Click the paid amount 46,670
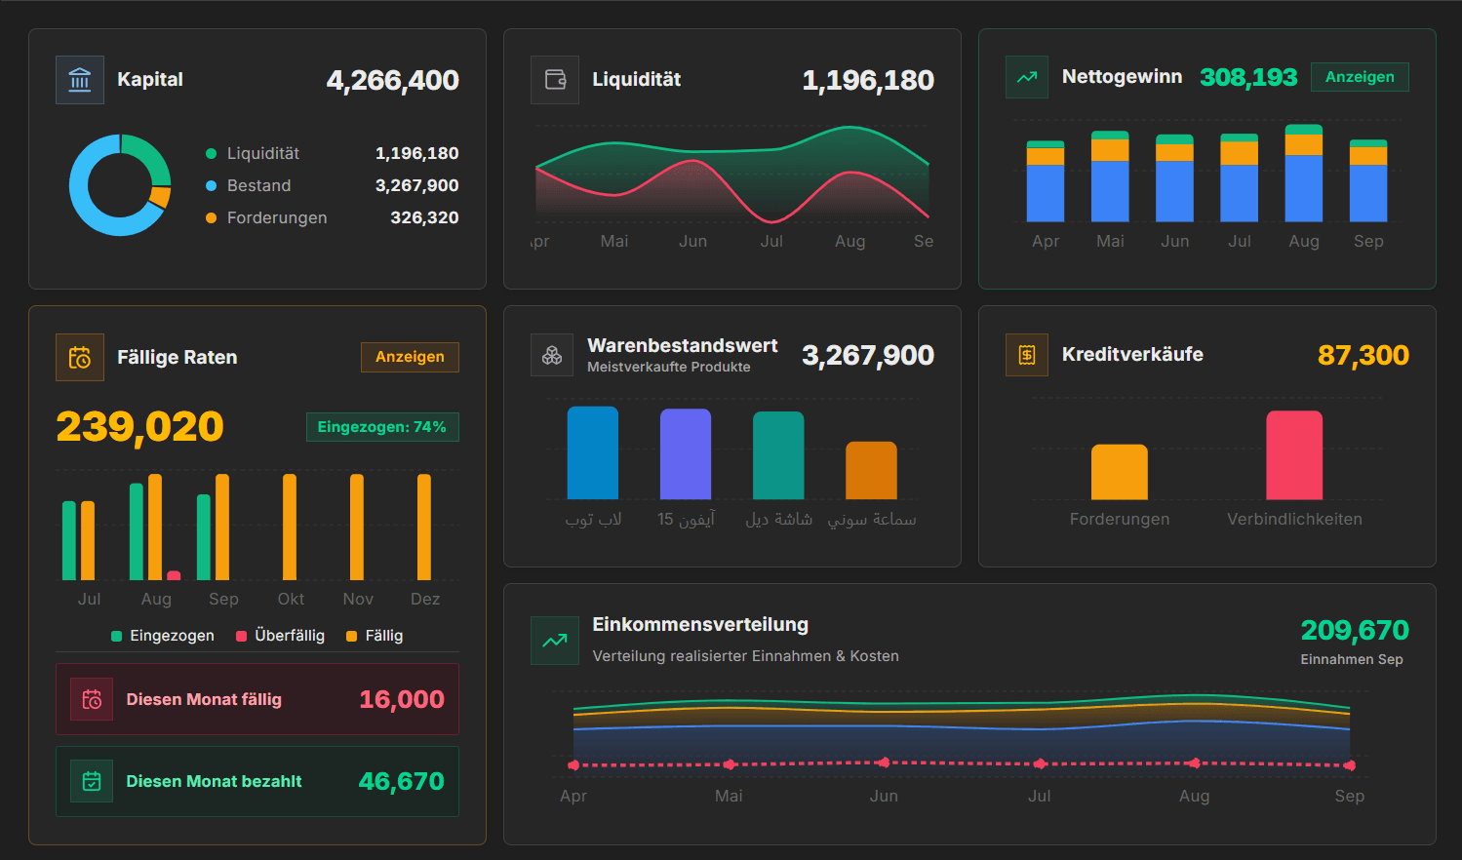The width and height of the screenshot is (1462, 860). click(x=402, y=781)
